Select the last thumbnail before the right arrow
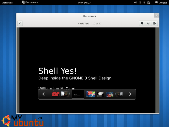This screenshot has height=127, width=169. coord(119,94)
